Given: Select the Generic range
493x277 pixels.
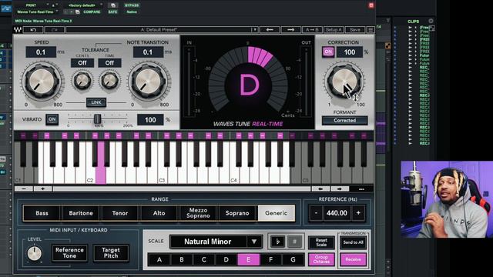Looking at the screenshot, I should click(276, 213).
